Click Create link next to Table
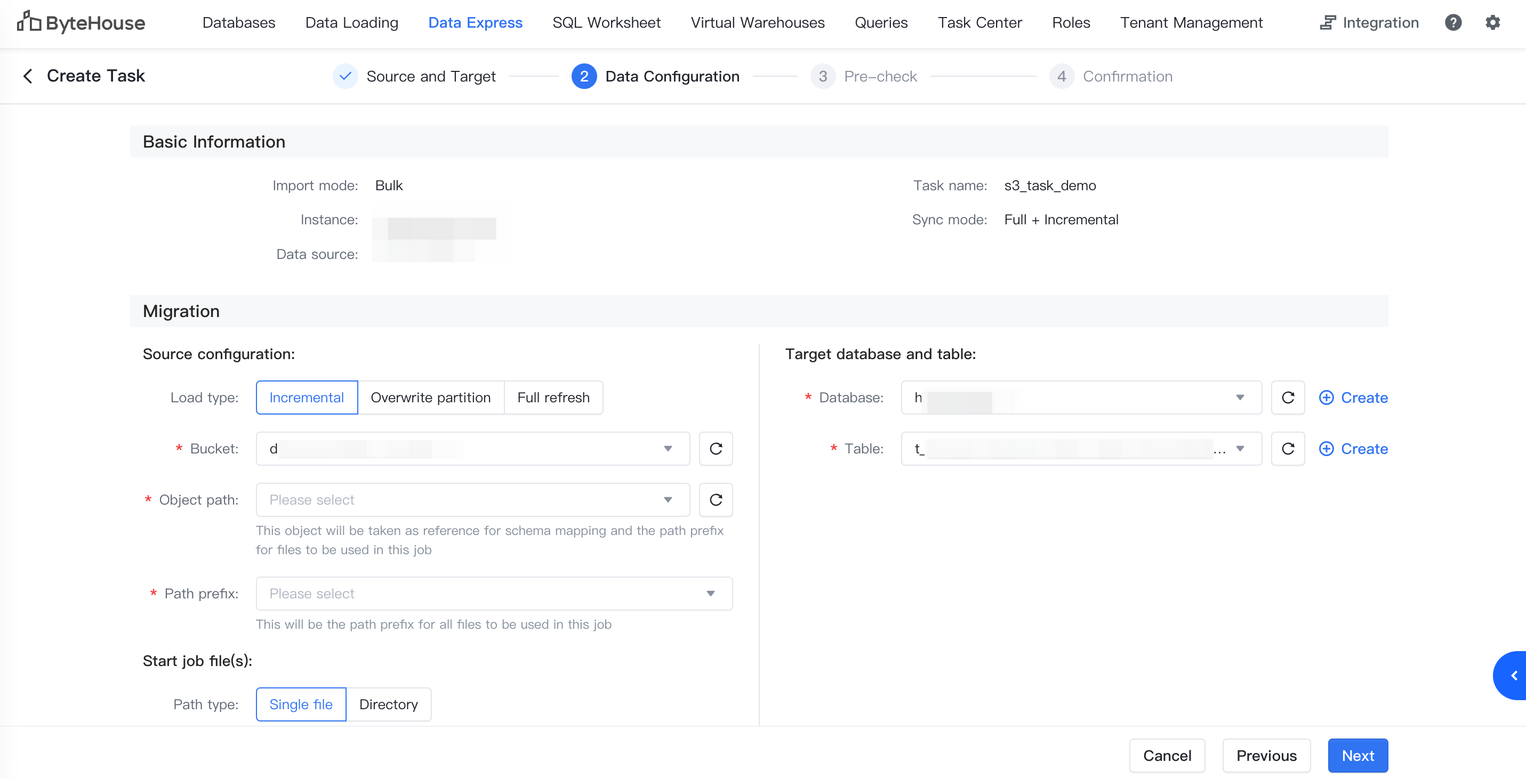This screenshot has height=779, width=1526. coord(1364,449)
